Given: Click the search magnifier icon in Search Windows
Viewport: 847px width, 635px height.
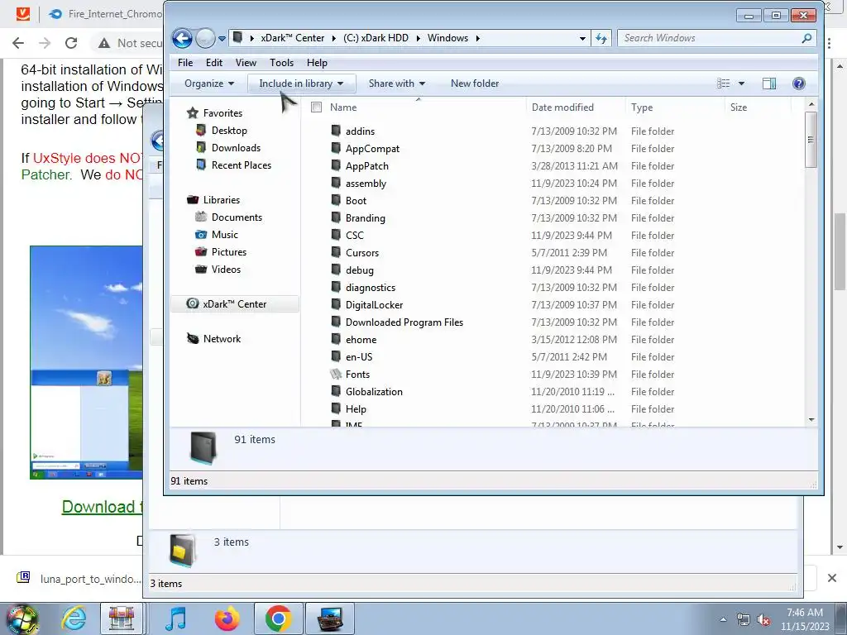Looking at the screenshot, I should [806, 38].
